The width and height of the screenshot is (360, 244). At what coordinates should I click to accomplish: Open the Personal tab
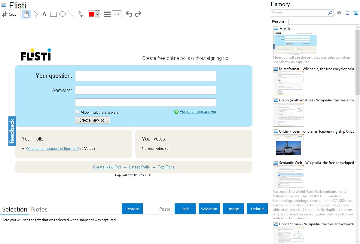click(x=279, y=21)
